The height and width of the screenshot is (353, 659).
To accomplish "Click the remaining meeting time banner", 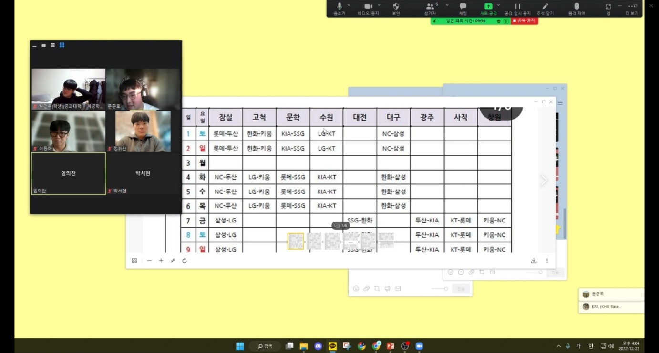I will coord(466,21).
